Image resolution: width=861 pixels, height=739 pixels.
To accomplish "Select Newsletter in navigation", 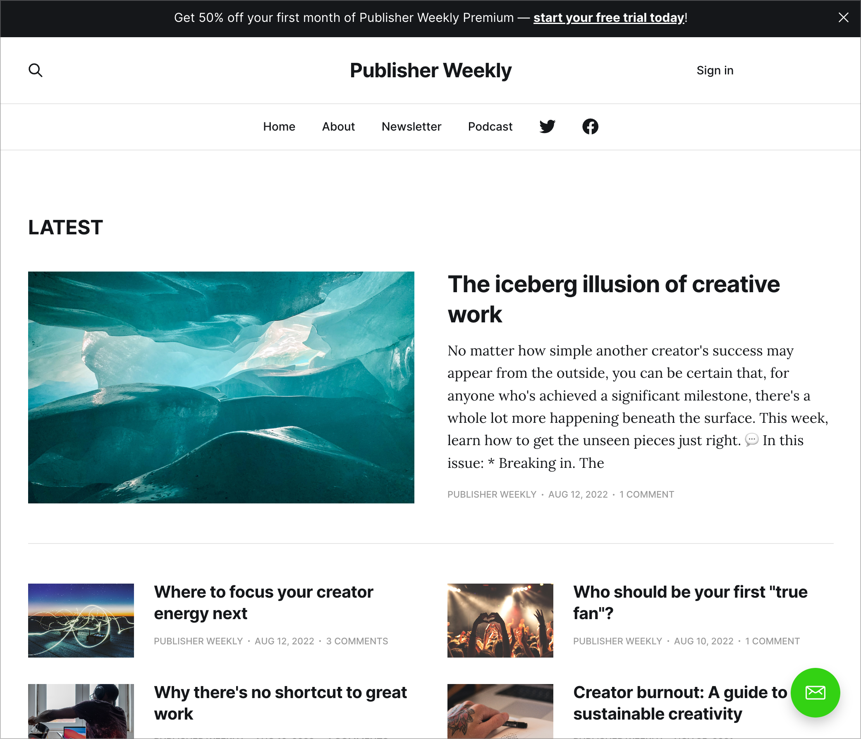I will coord(411,126).
